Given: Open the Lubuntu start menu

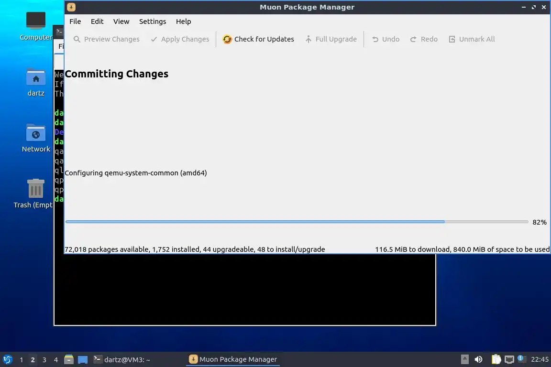Looking at the screenshot, I should pyautogui.click(x=7, y=359).
